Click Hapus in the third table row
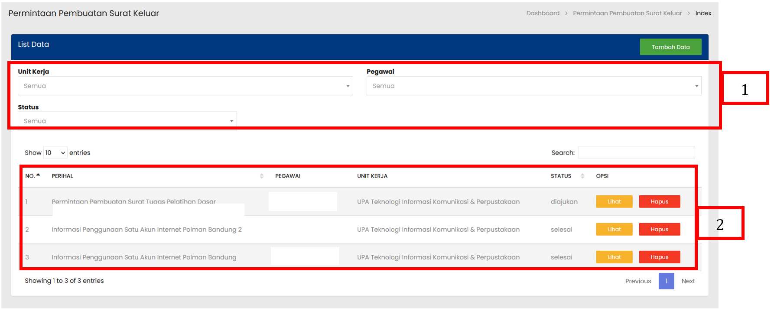Image resolution: width=774 pixels, height=311 pixels. 659,257
